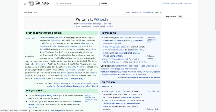Open the Taylor Swift image thumbnail
The image size is (216, 112).
[30, 38]
